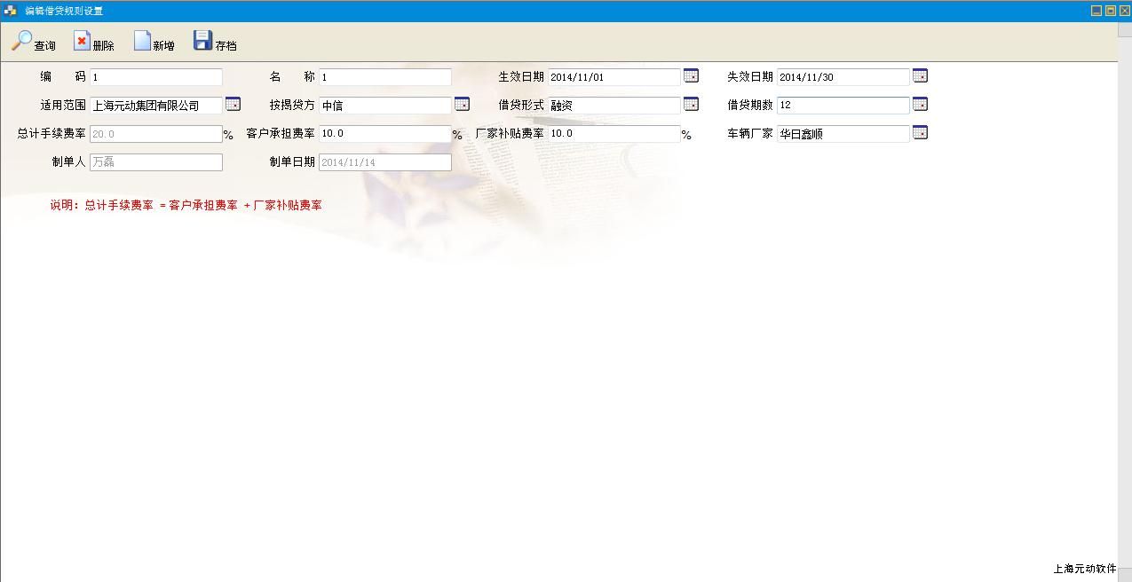Click the 借贷期数 field containing 12
Screen dimensions: 1132x582
(x=843, y=106)
